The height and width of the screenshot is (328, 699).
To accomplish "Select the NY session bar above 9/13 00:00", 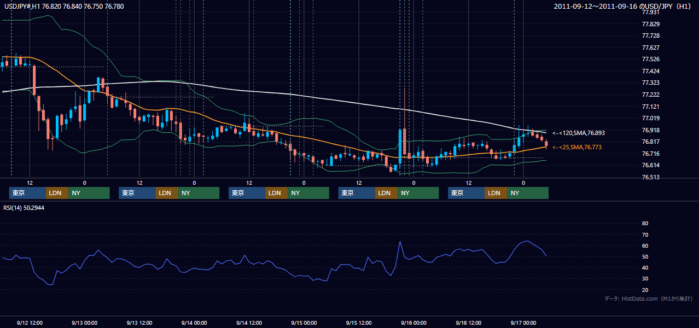I will coord(89,193).
